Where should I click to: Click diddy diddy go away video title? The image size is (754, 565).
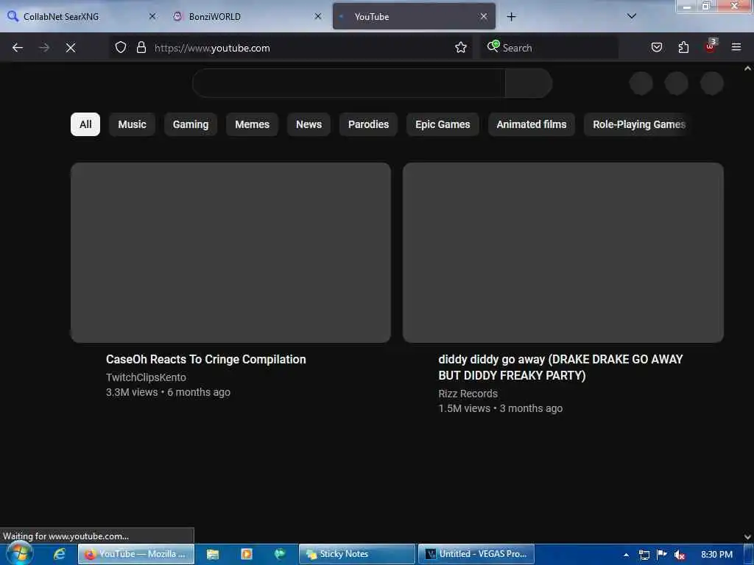click(x=560, y=367)
